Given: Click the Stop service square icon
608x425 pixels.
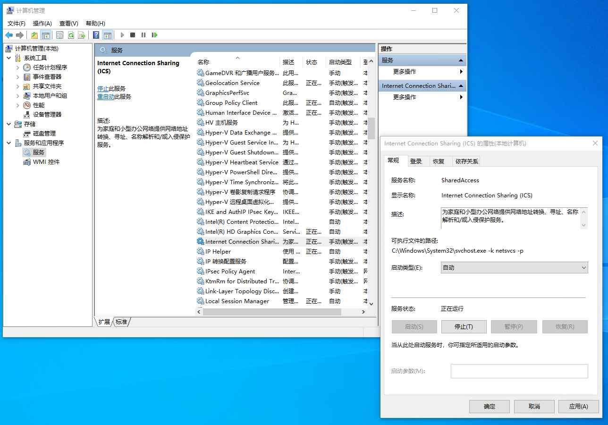Looking at the screenshot, I should point(133,35).
